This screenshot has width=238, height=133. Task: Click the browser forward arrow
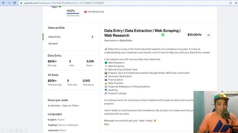click(x=9, y=3)
